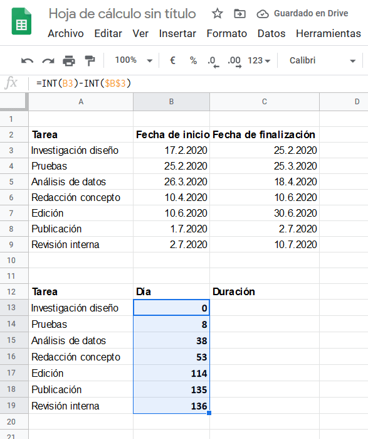
Task: Select the cell showing 0
Action: 171,307
